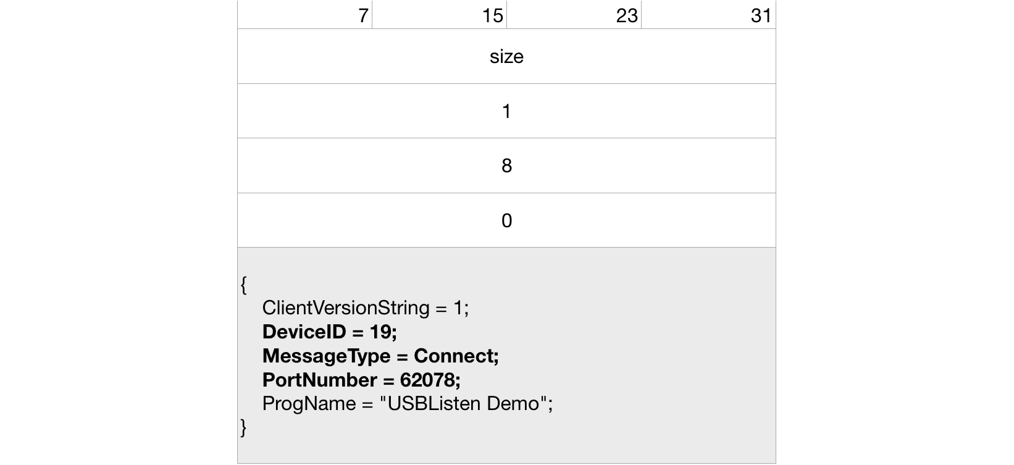The height and width of the screenshot is (465, 1014).
Task: Select the device ID value 19
Action: (382, 332)
